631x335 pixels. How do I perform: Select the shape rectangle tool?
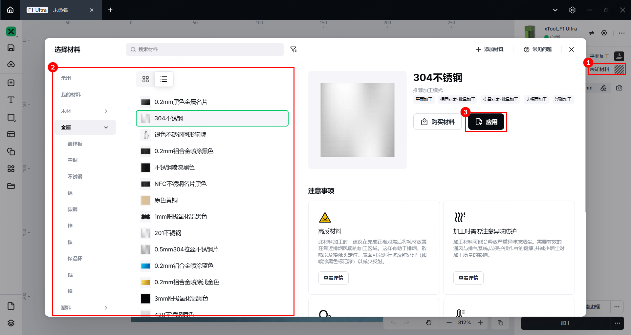click(x=11, y=117)
